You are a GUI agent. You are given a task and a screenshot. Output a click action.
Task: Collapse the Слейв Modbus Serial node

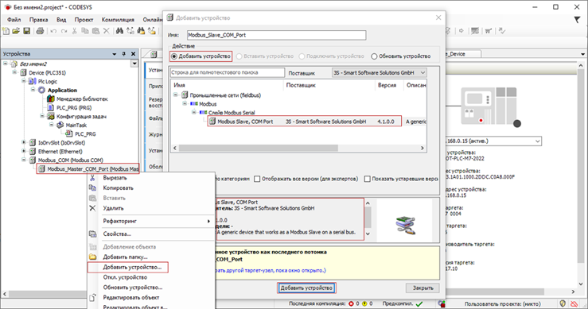(x=194, y=112)
